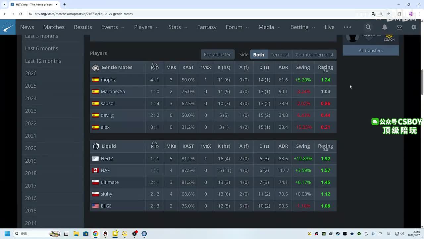The height and width of the screenshot is (239, 424).
Task: Click the Gentle Mates team logo
Action: (96, 68)
